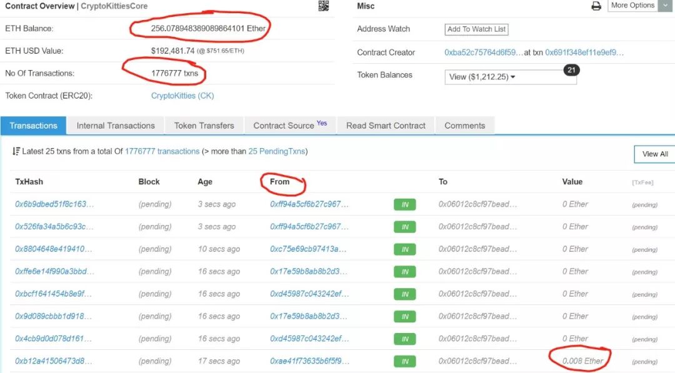The height and width of the screenshot is (373, 675).
Task: Click the TxHash column header
Action: (29, 182)
